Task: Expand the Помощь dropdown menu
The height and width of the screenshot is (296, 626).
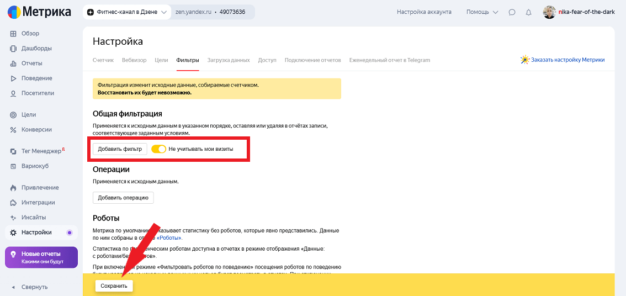Action: pos(482,12)
